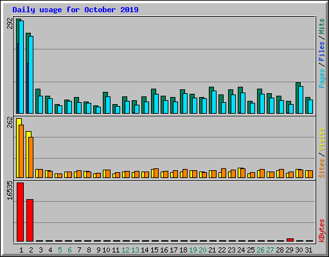Click the day 10 axis label

click(x=106, y=250)
